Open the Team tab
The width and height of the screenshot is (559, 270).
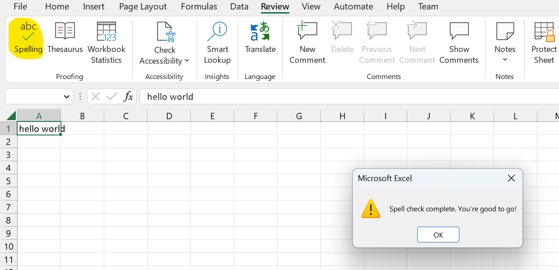(x=428, y=6)
